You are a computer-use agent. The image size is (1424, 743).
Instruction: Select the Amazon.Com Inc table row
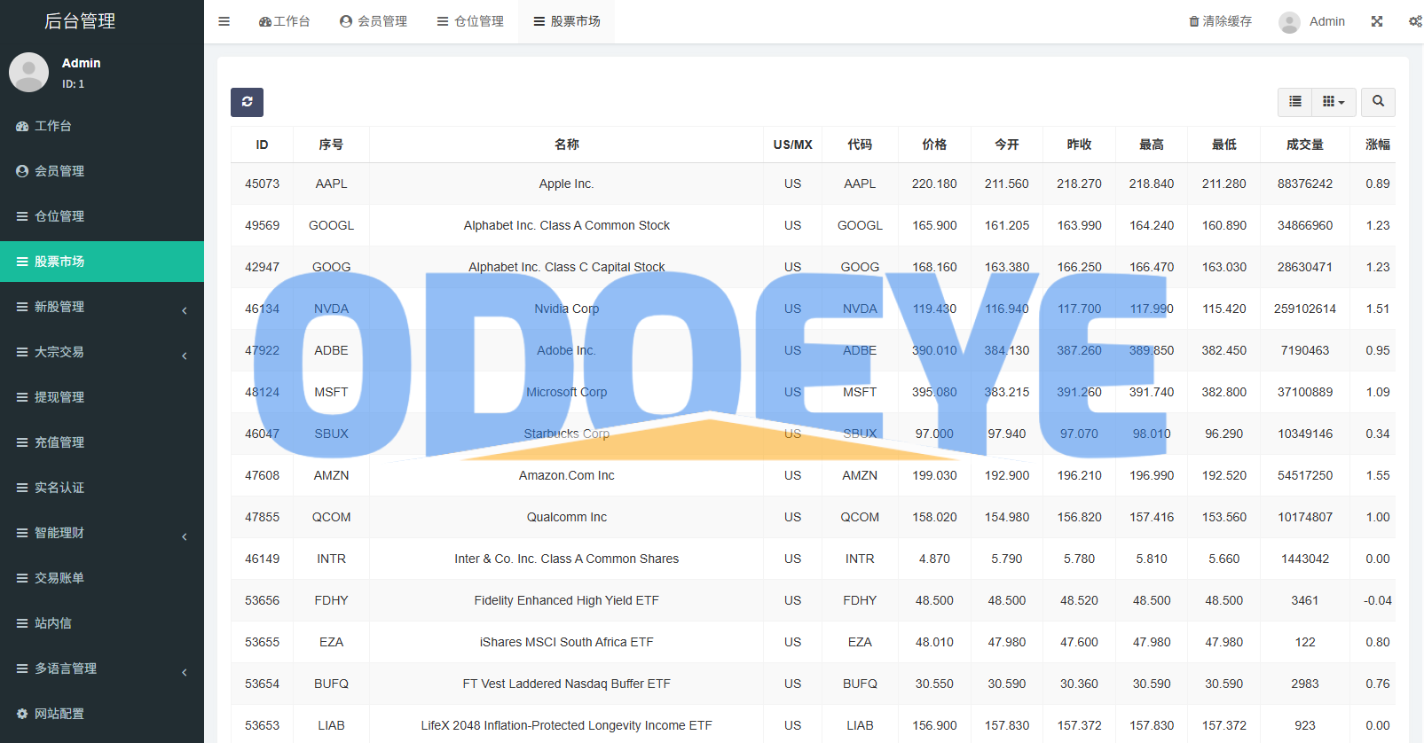(x=566, y=475)
